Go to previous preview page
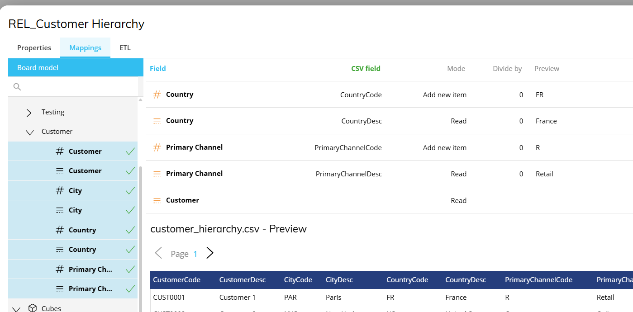 click(158, 253)
